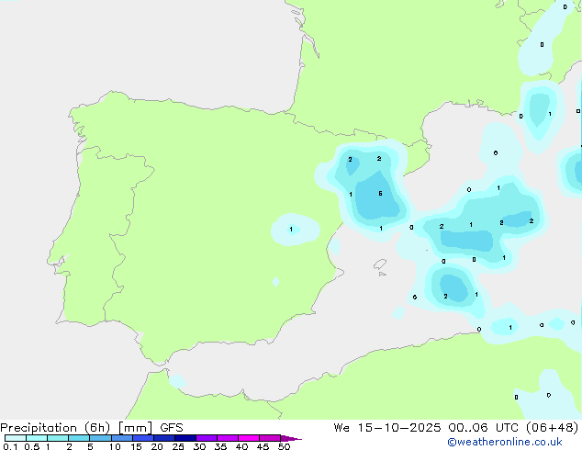Click the '5' value over northeastern Spain
This screenshot has height=450, width=582.
[x=380, y=194]
